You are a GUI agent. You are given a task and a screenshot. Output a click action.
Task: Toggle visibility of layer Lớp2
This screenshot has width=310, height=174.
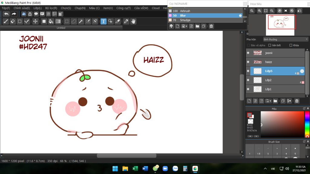248,80
